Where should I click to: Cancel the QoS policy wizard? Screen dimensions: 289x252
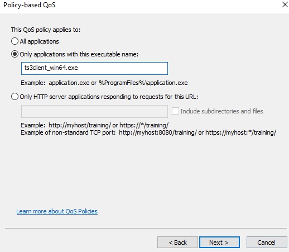tap(267, 243)
